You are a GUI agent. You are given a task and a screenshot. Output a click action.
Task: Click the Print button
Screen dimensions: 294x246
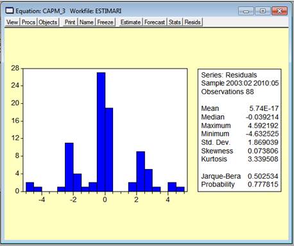[x=70, y=22]
